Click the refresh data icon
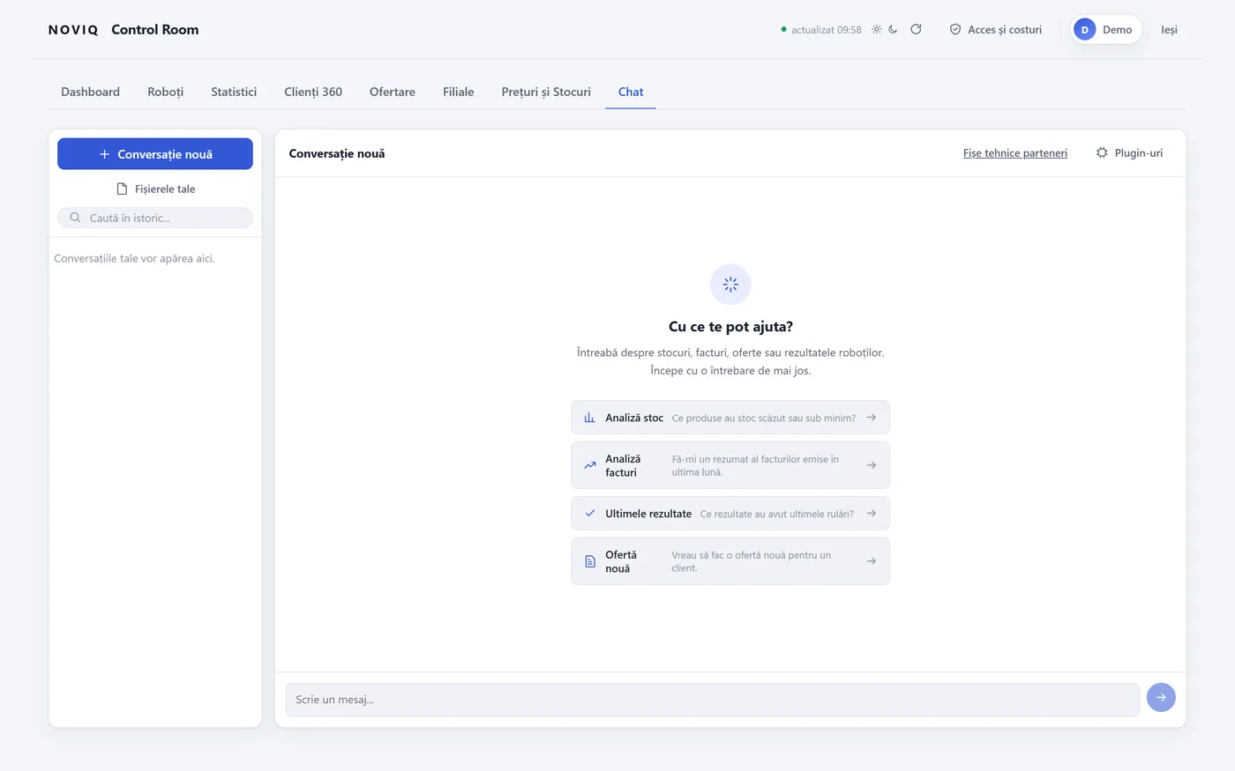Screen dimensions: 1235x771 tap(916, 29)
